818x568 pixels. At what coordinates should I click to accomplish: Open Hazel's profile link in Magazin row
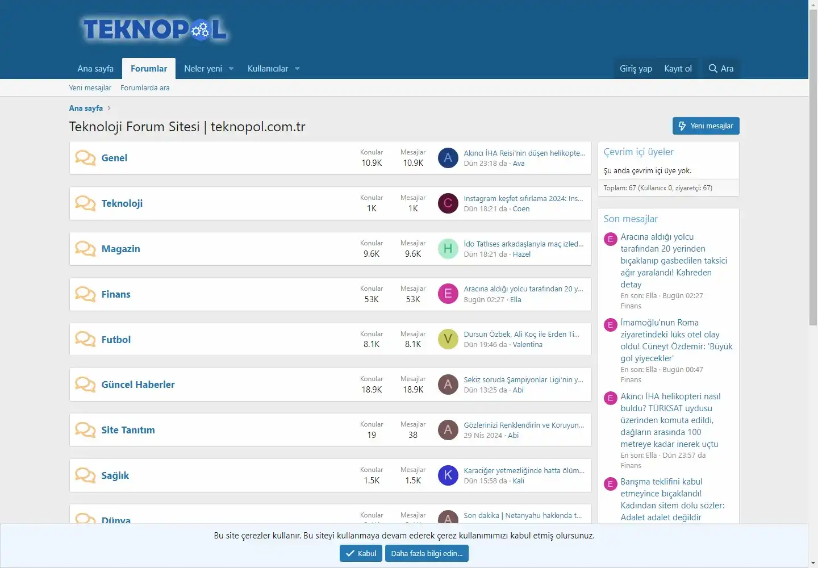point(521,254)
